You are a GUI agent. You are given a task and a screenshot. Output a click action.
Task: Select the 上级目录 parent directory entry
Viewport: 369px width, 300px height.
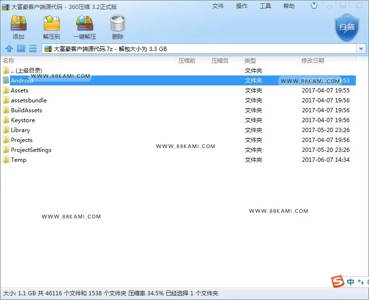178,71
